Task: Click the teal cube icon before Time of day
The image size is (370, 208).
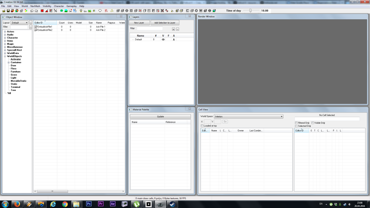Action: coord(214,11)
